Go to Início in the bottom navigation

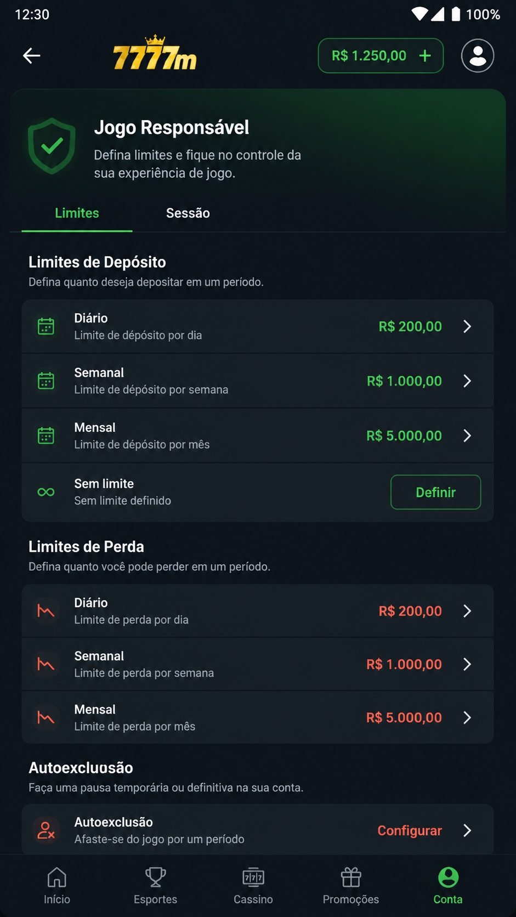pyautogui.click(x=57, y=886)
